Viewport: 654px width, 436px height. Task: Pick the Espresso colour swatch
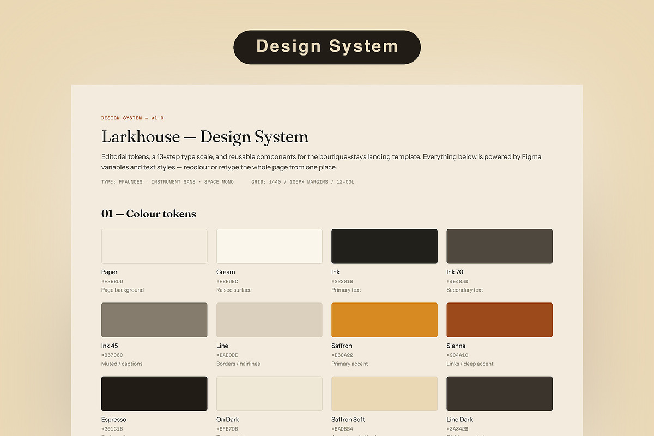(154, 393)
